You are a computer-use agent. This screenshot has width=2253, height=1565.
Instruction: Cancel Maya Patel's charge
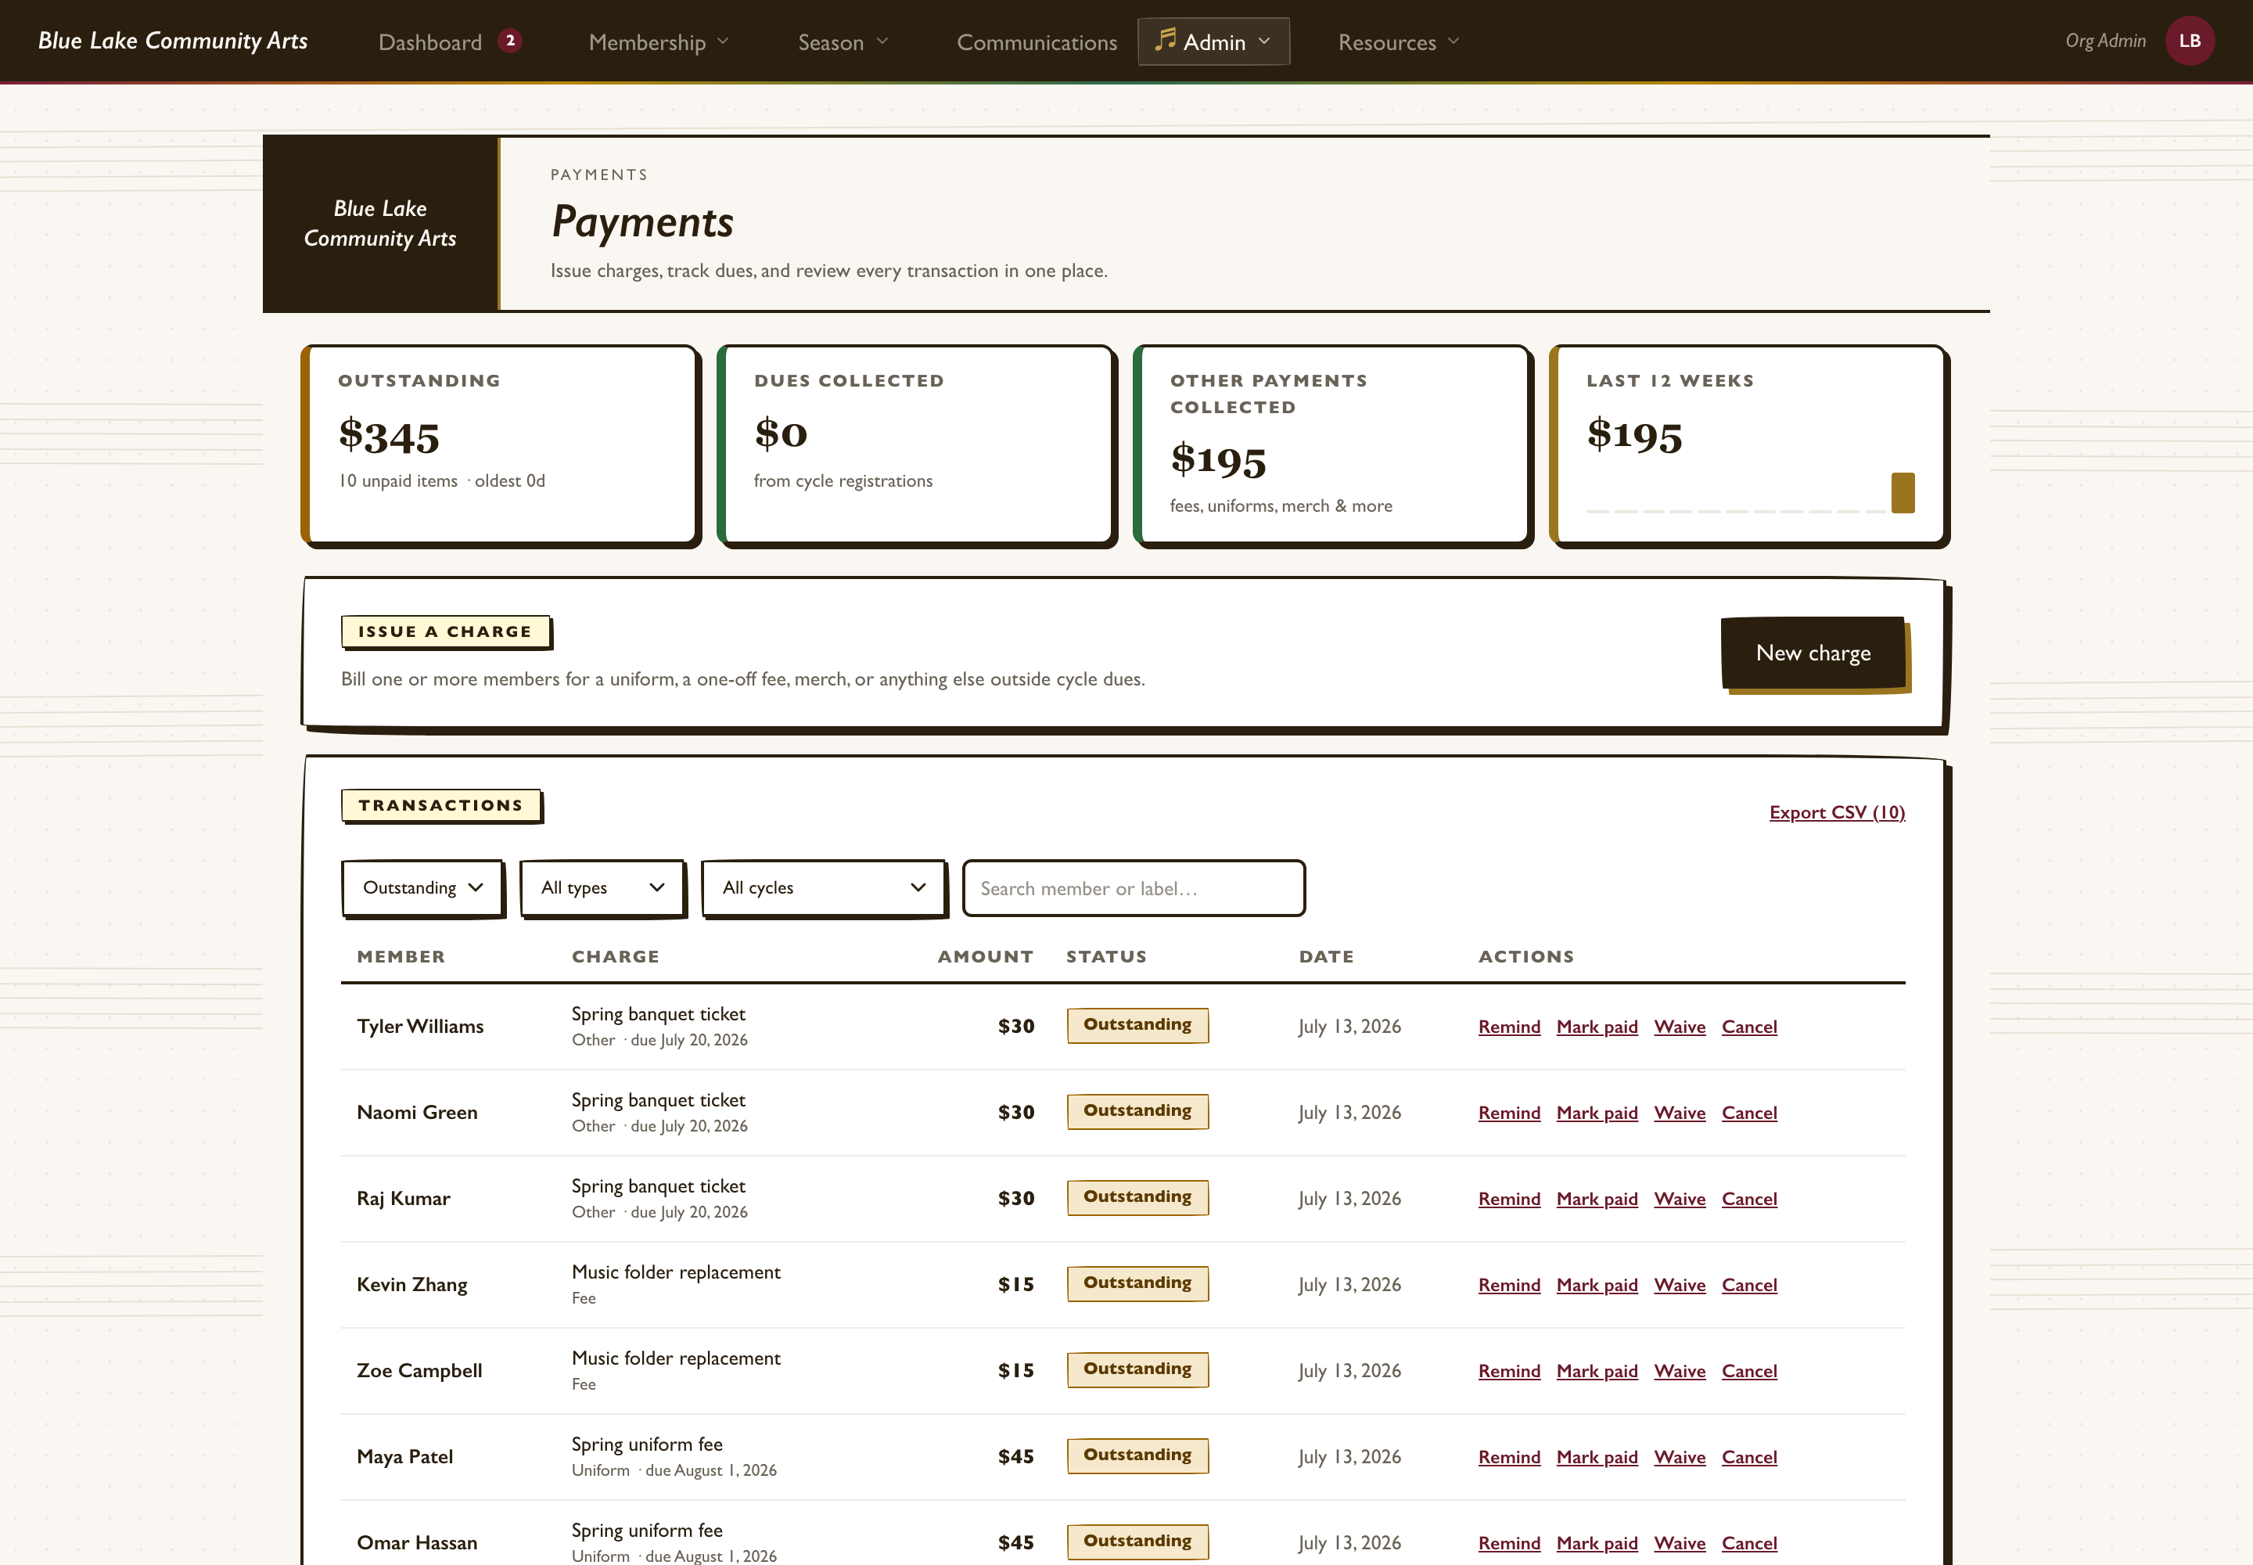[x=1749, y=1458]
